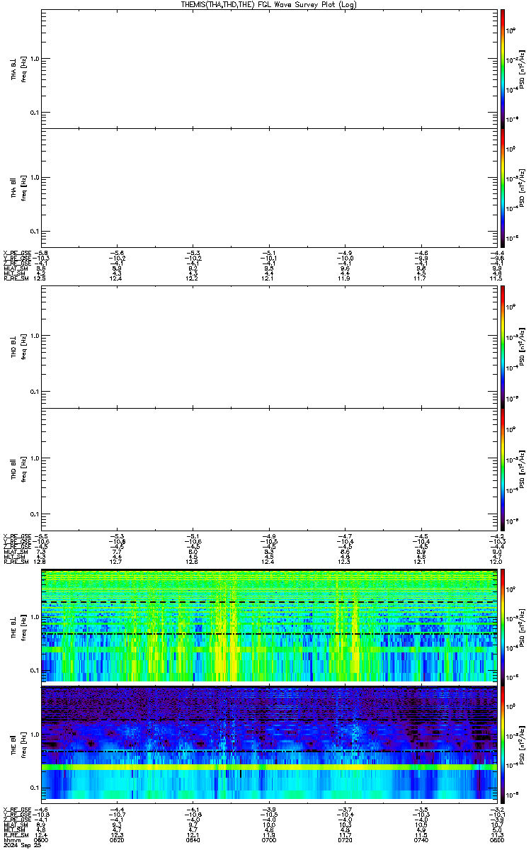Click the 0.1 frequency tick of the THA BII panel
This screenshot has width=531, height=850.
(35, 232)
